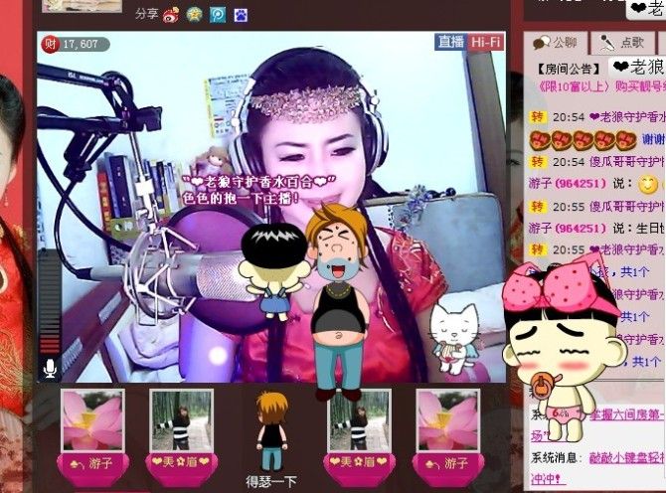666x493 pixels.
Task: Click the 17,607 wealth count
Action: coord(81,44)
